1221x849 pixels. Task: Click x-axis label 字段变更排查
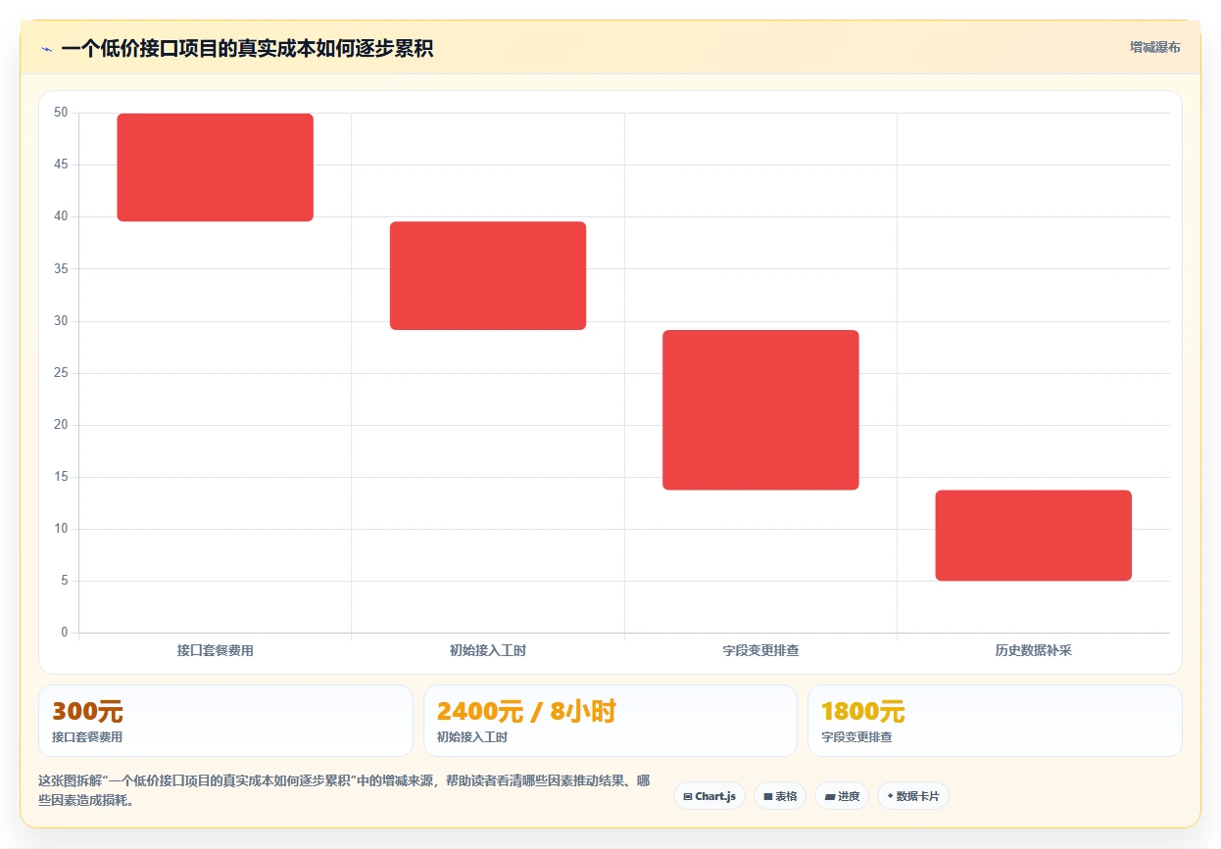click(x=760, y=650)
